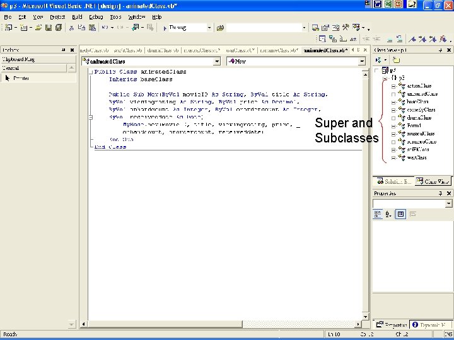Expand the comedyClass tree node
The height and width of the screenshot is (340, 454).
click(393, 110)
